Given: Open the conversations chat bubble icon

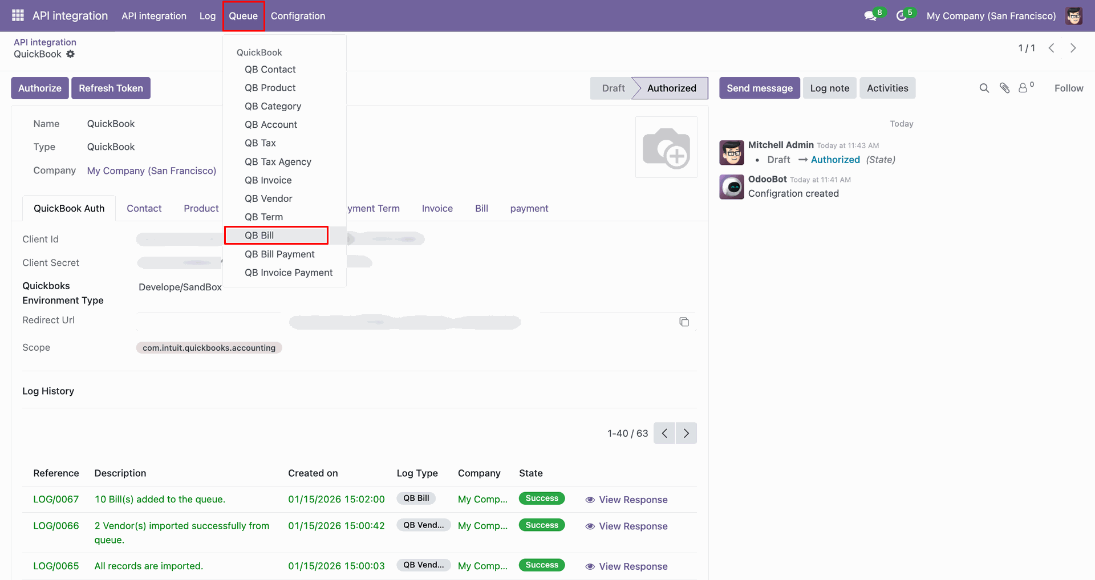Looking at the screenshot, I should tap(870, 16).
